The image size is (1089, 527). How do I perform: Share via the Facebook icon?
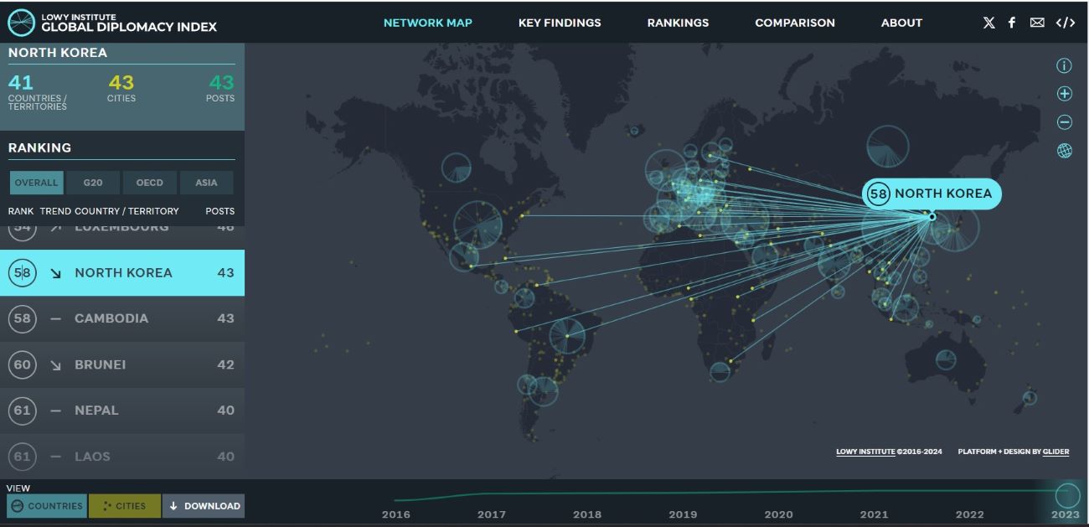click(1012, 23)
